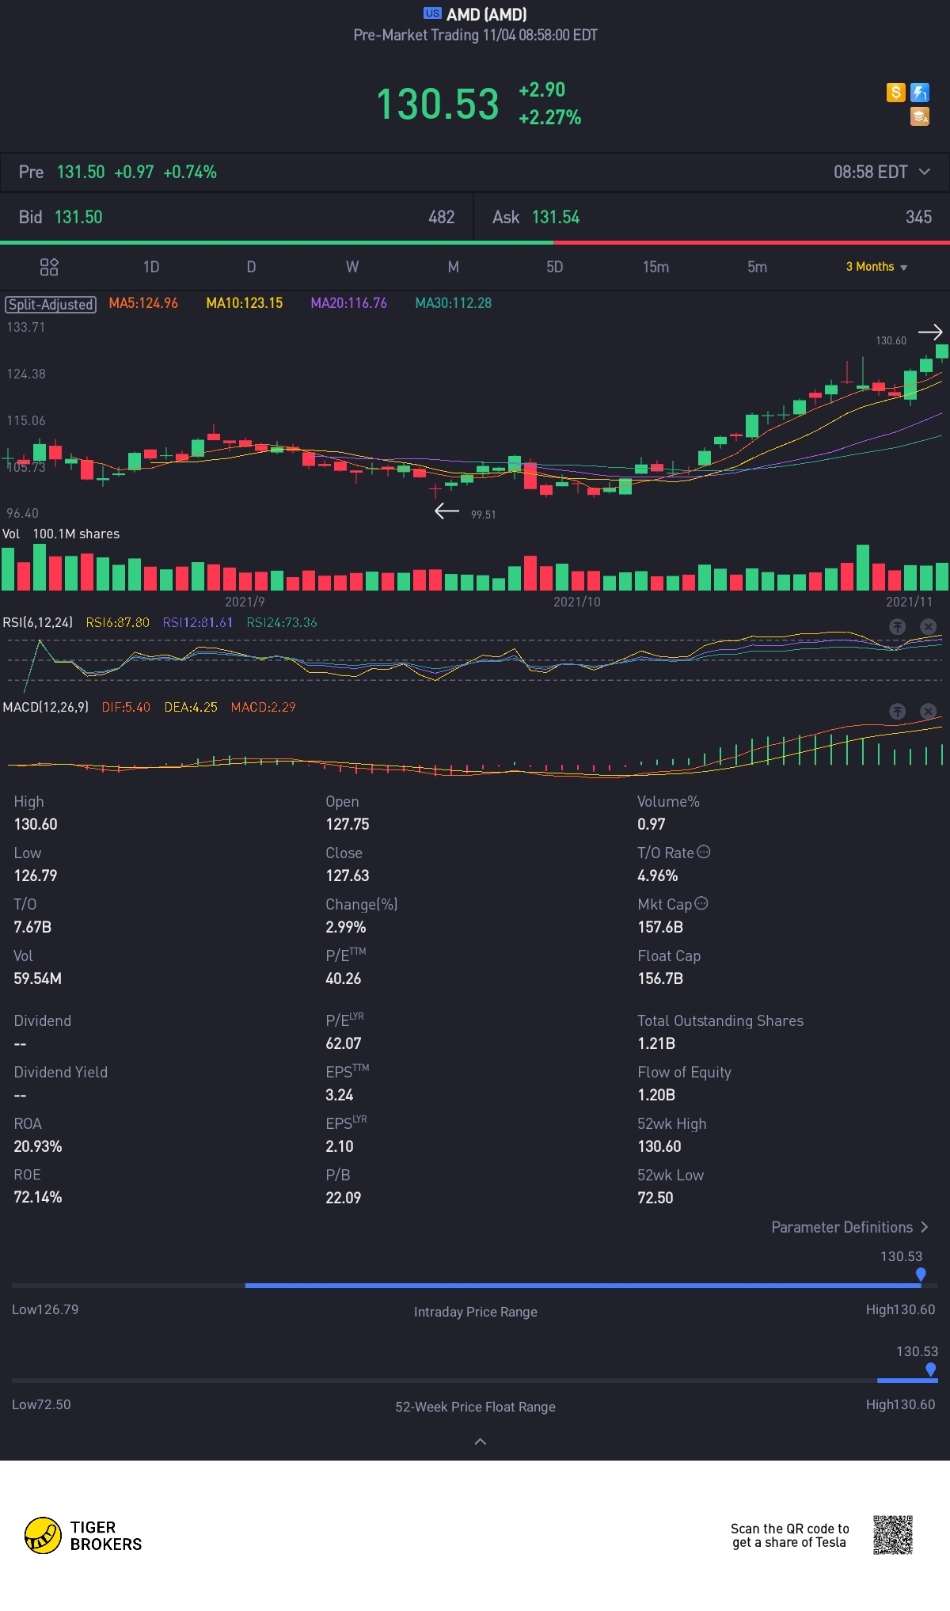Viewport: 950px width, 1611px height.
Task: Tap the Close value 127.63
Action: pos(347,876)
